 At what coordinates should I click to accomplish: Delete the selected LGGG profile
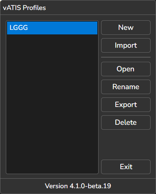click(x=126, y=122)
